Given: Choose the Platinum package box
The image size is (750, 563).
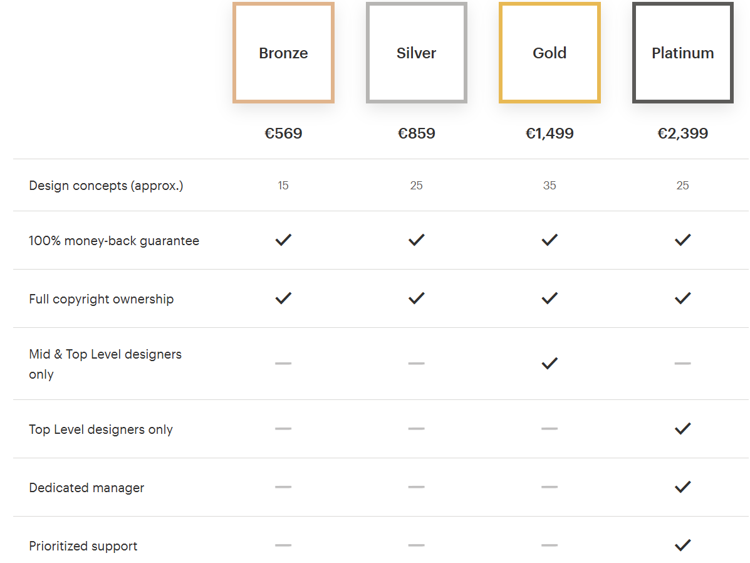Looking at the screenshot, I should click(x=683, y=53).
